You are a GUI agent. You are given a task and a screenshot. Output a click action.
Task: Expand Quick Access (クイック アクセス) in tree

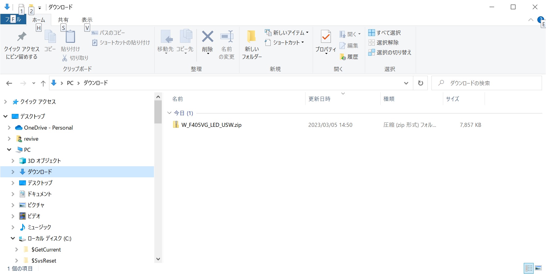(5, 102)
